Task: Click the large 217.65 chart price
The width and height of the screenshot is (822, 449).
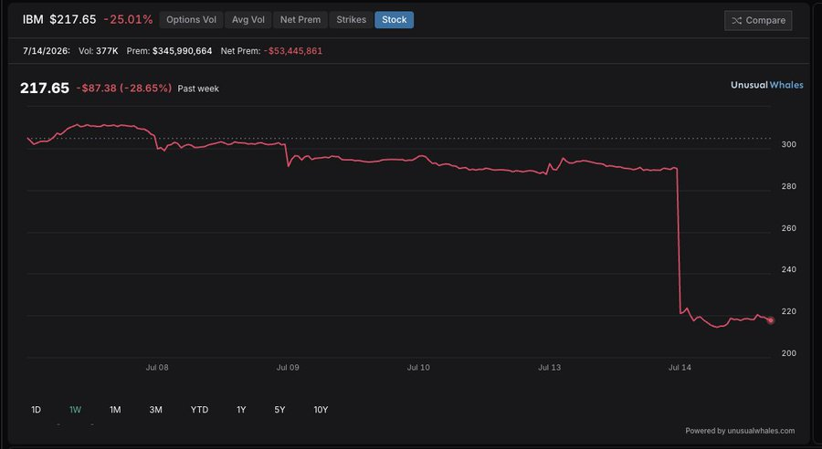Action: [45, 88]
